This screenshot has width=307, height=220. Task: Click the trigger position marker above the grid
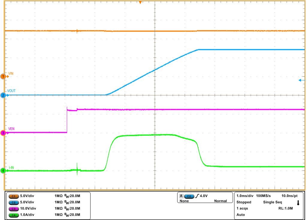click(x=140, y=2)
